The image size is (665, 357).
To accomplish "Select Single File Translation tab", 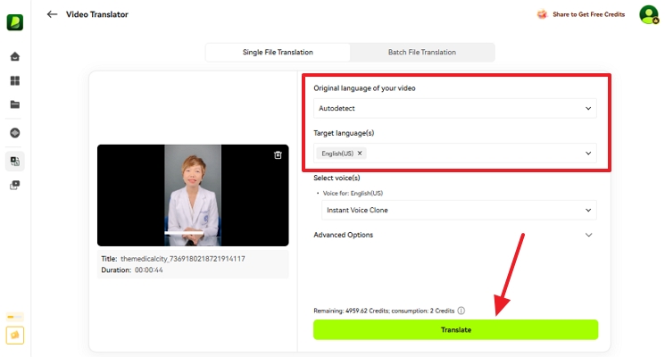I will coord(278,52).
